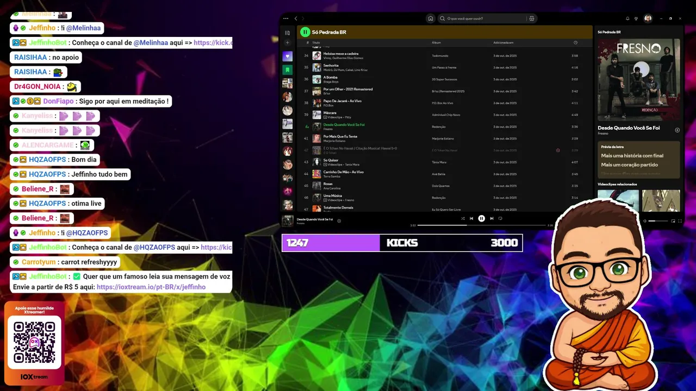Image resolution: width=696 pixels, height=391 pixels.
Task: Click the plus button in library sidebar
Action: click(288, 43)
